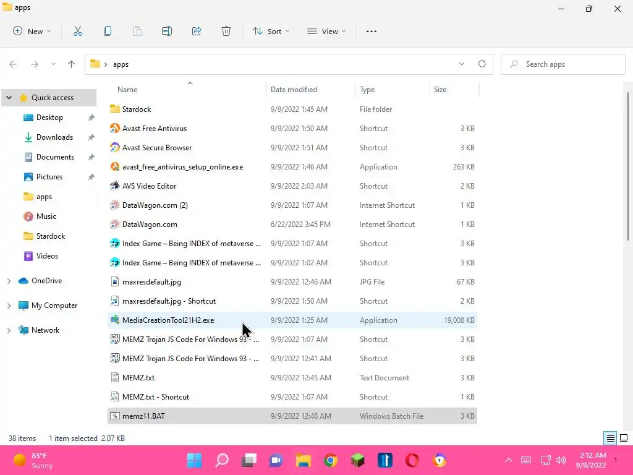Click the apps breadcrumb in address bar

(121, 64)
